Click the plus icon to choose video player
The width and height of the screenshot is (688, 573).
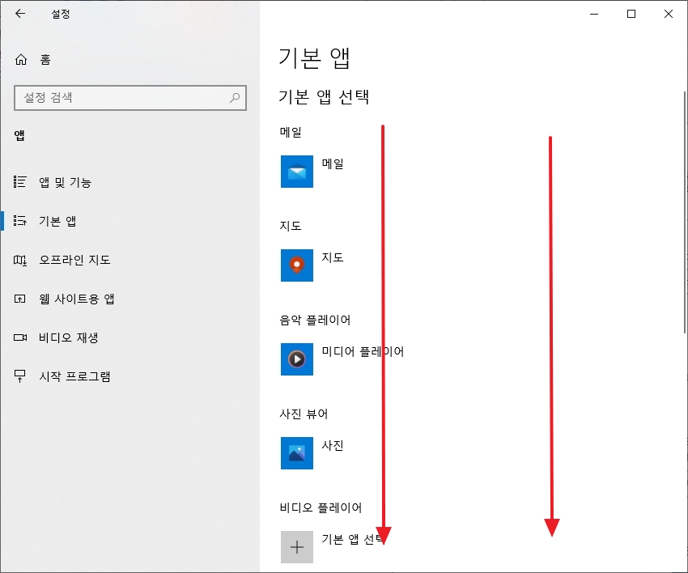[x=296, y=547]
